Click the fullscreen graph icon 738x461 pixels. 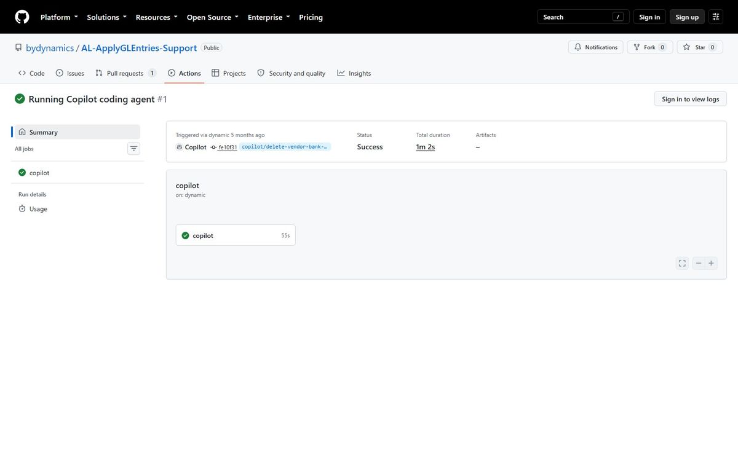[x=682, y=263]
